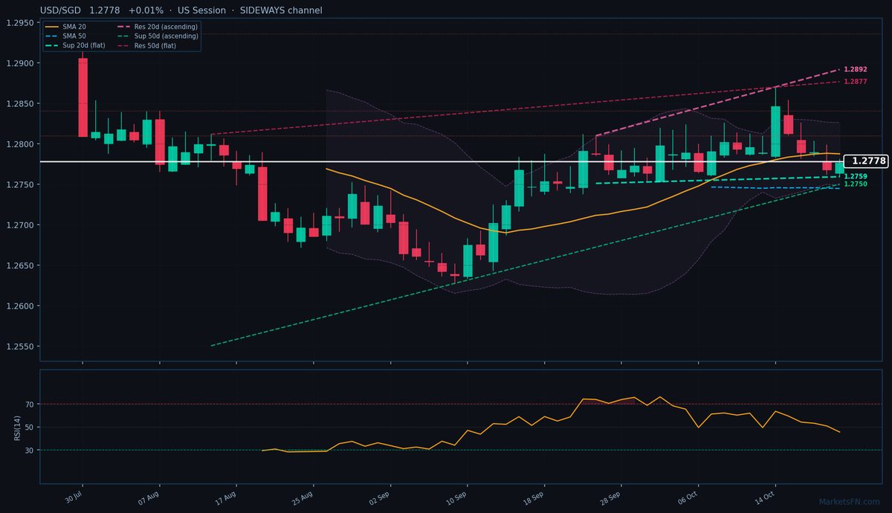Click the 1.2850 price axis tick

(20, 104)
